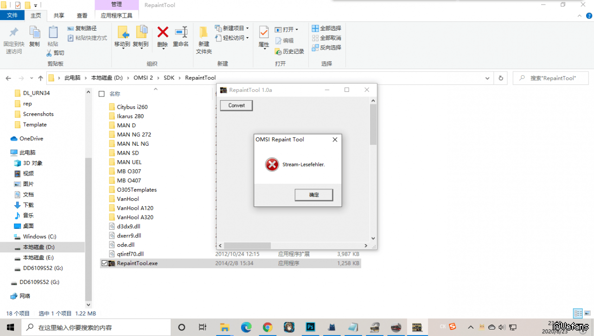Click Select all (全部选择)

click(326, 28)
